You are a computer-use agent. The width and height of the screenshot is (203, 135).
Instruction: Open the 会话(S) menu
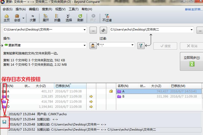(7, 9)
